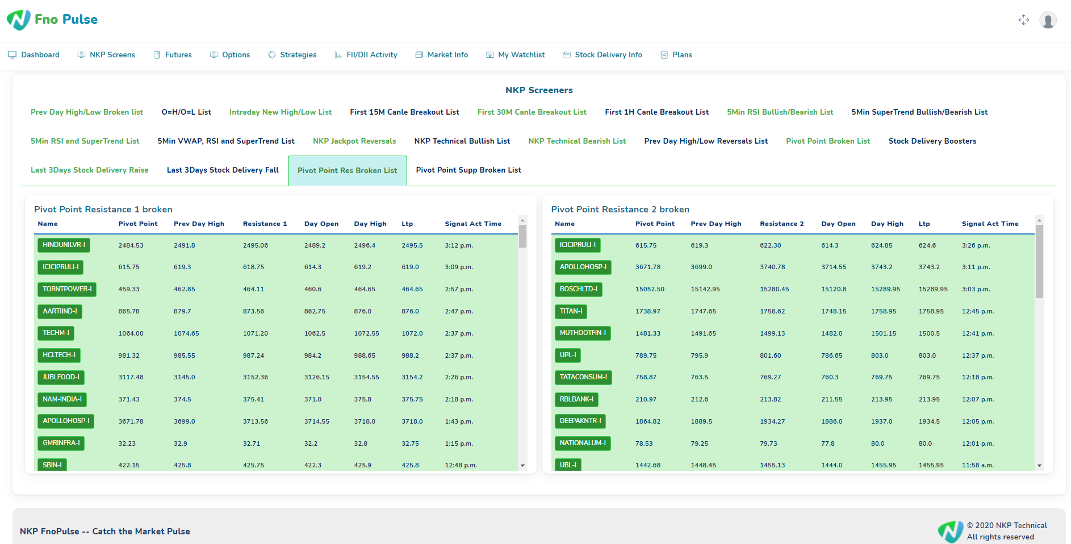Switch to 5Min RSI and SuperTrend List
The height and width of the screenshot is (544, 1071).
85,141
